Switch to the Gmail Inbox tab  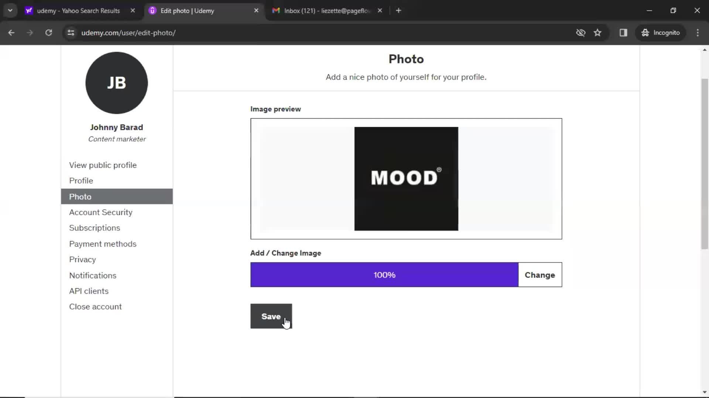[x=326, y=11]
